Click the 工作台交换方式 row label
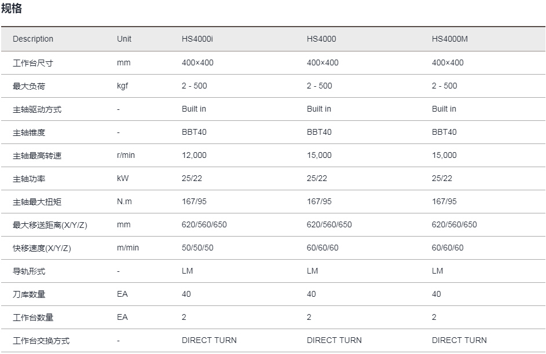 point(41,341)
